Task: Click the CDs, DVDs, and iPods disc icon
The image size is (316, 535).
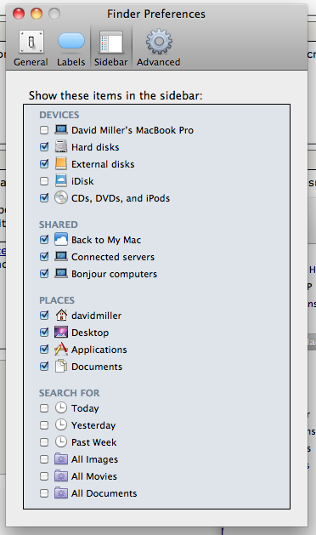Action: pyautogui.click(x=61, y=198)
